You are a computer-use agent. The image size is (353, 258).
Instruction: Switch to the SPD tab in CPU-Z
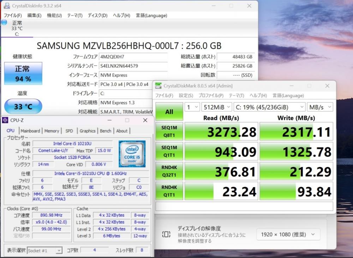(69, 131)
